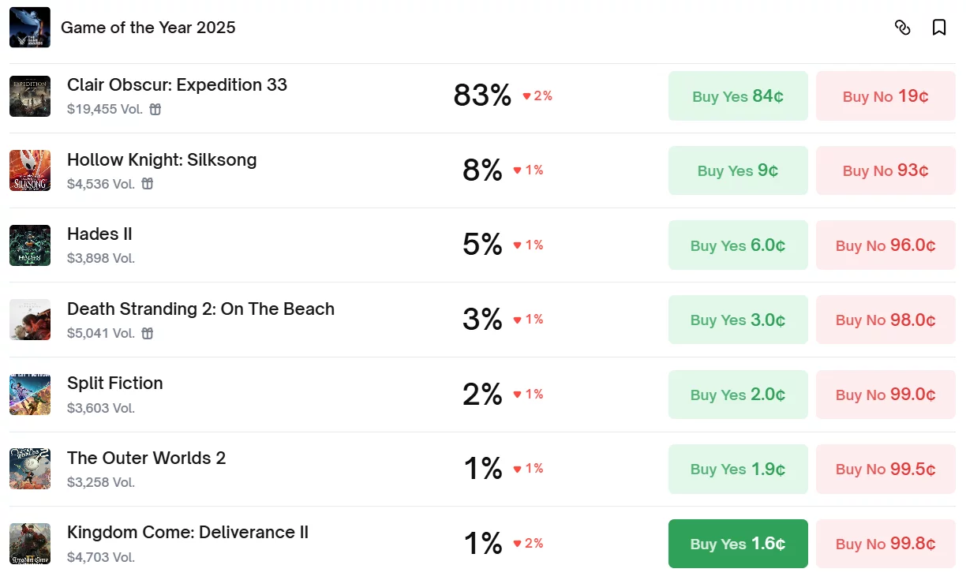Open the Game of the Year 2025 title

point(148,28)
